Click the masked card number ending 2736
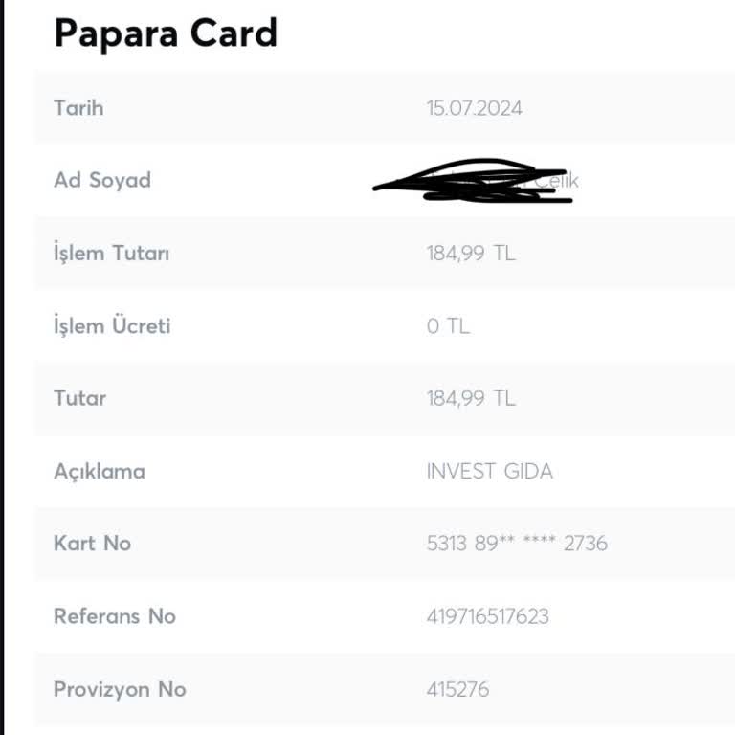This screenshot has height=735, width=735. point(517,544)
